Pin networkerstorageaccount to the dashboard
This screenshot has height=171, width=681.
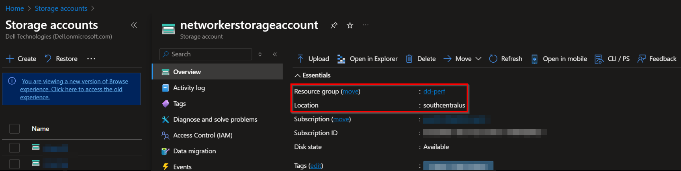[334, 25]
